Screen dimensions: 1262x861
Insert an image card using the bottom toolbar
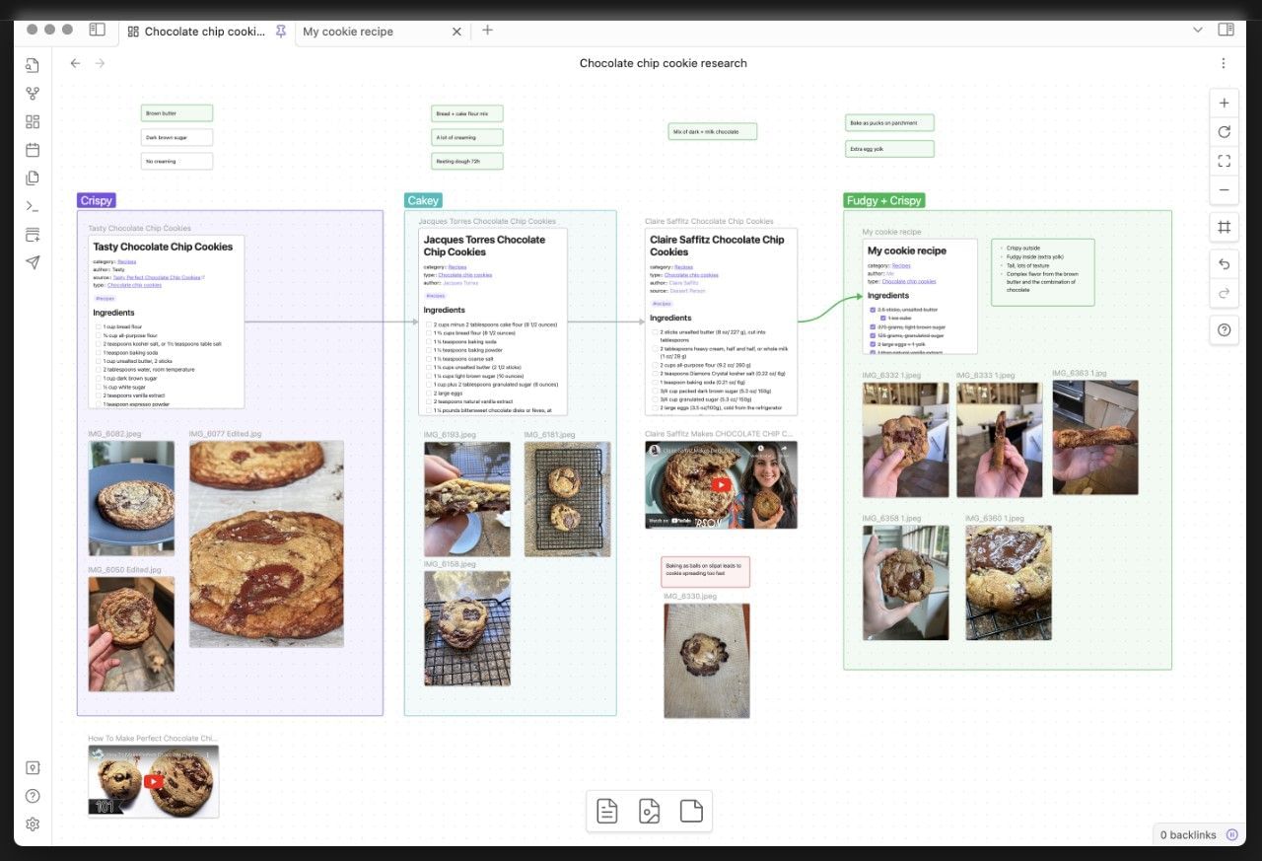click(x=649, y=811)
